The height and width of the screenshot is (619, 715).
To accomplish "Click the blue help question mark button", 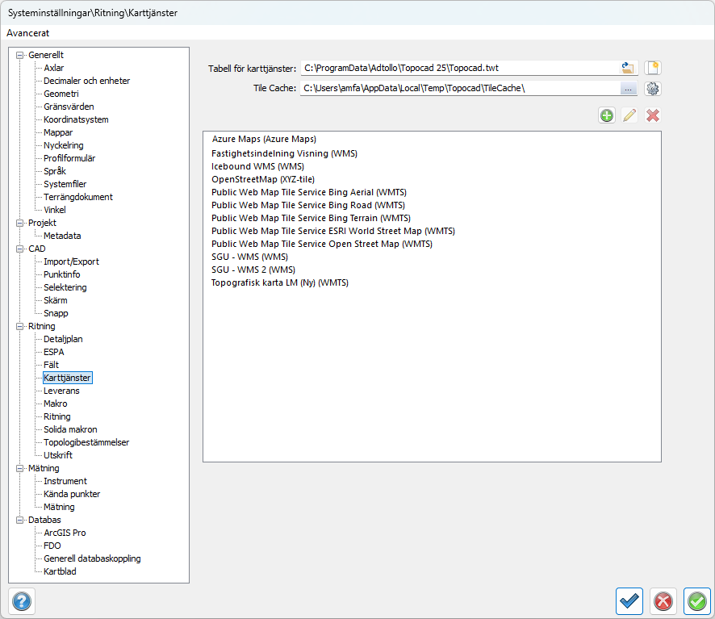I will [x=22, y=601].
